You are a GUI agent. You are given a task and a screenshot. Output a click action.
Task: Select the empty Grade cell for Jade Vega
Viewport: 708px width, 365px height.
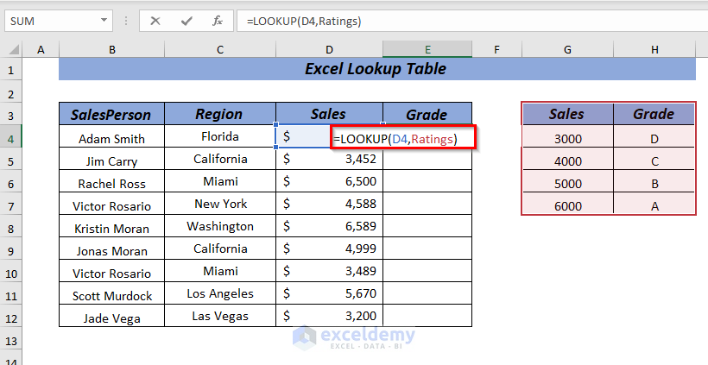[x=427, y=317]
